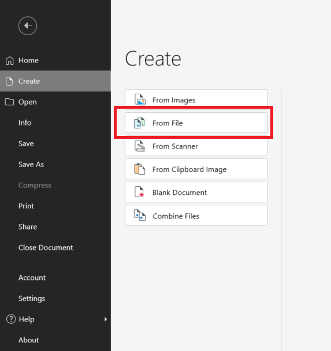Create a PDF From File
This screenshot has height=351, width=331.
196,123
